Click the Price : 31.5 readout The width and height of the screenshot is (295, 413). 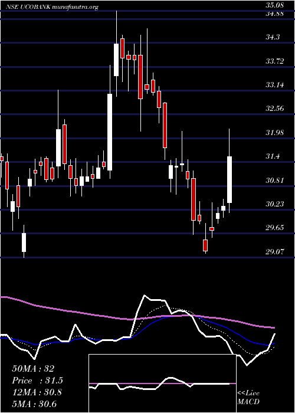(x=37, y=381)
